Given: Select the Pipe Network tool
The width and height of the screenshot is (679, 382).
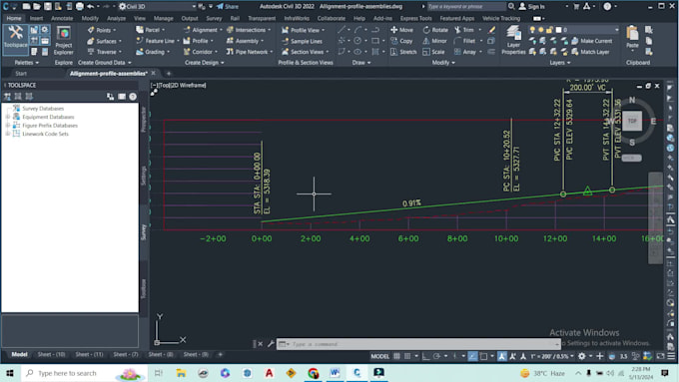Looking at the screenshot, I should click(250, 52).
